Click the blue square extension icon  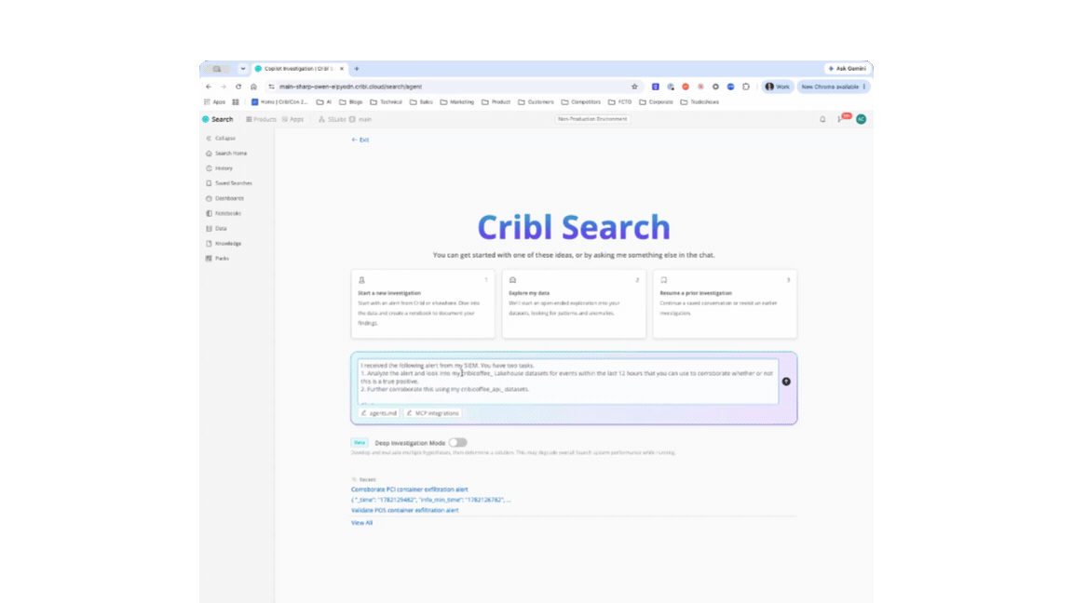(x=655, y=87)
